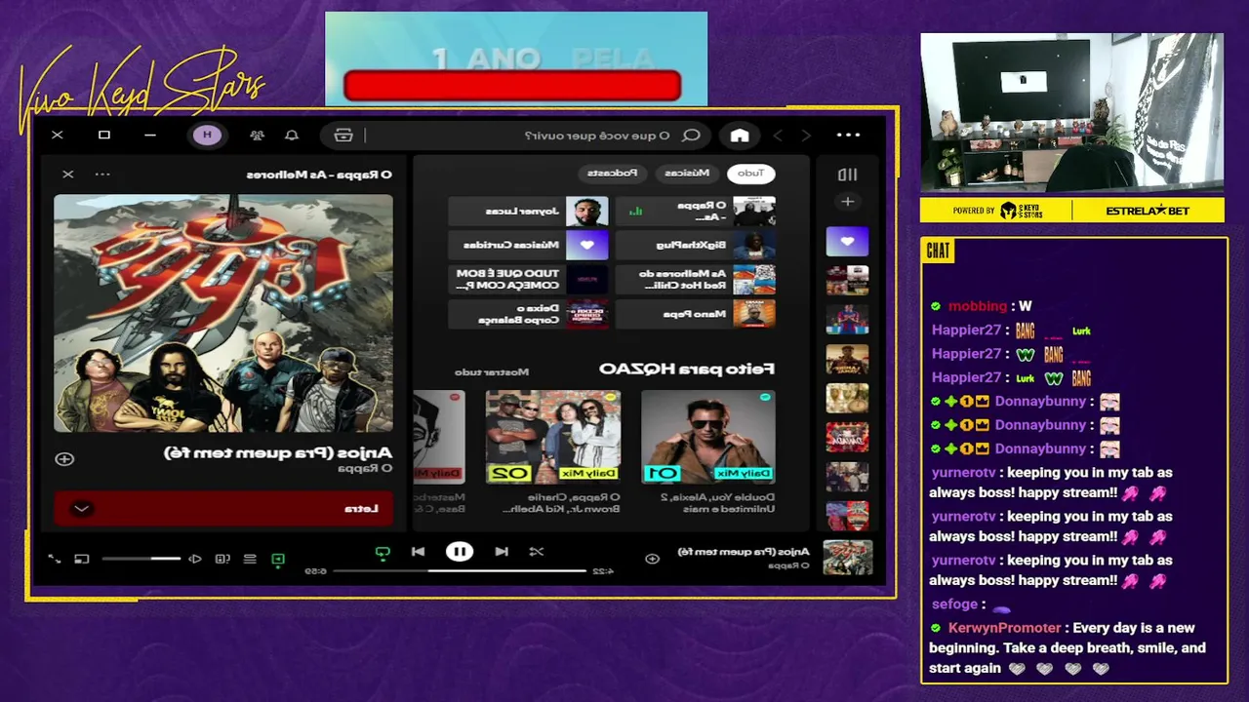
Task: Select the Músicas filter chip
Action: (x=687, y=174)
